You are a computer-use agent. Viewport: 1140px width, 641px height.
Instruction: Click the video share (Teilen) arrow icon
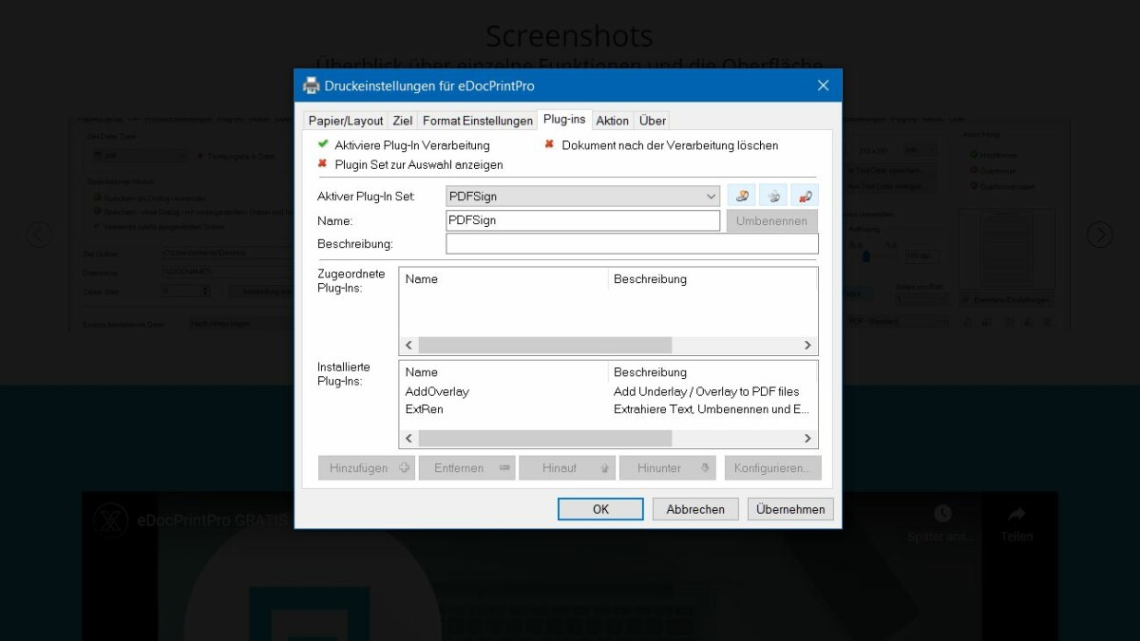(x=1016, y=514)
